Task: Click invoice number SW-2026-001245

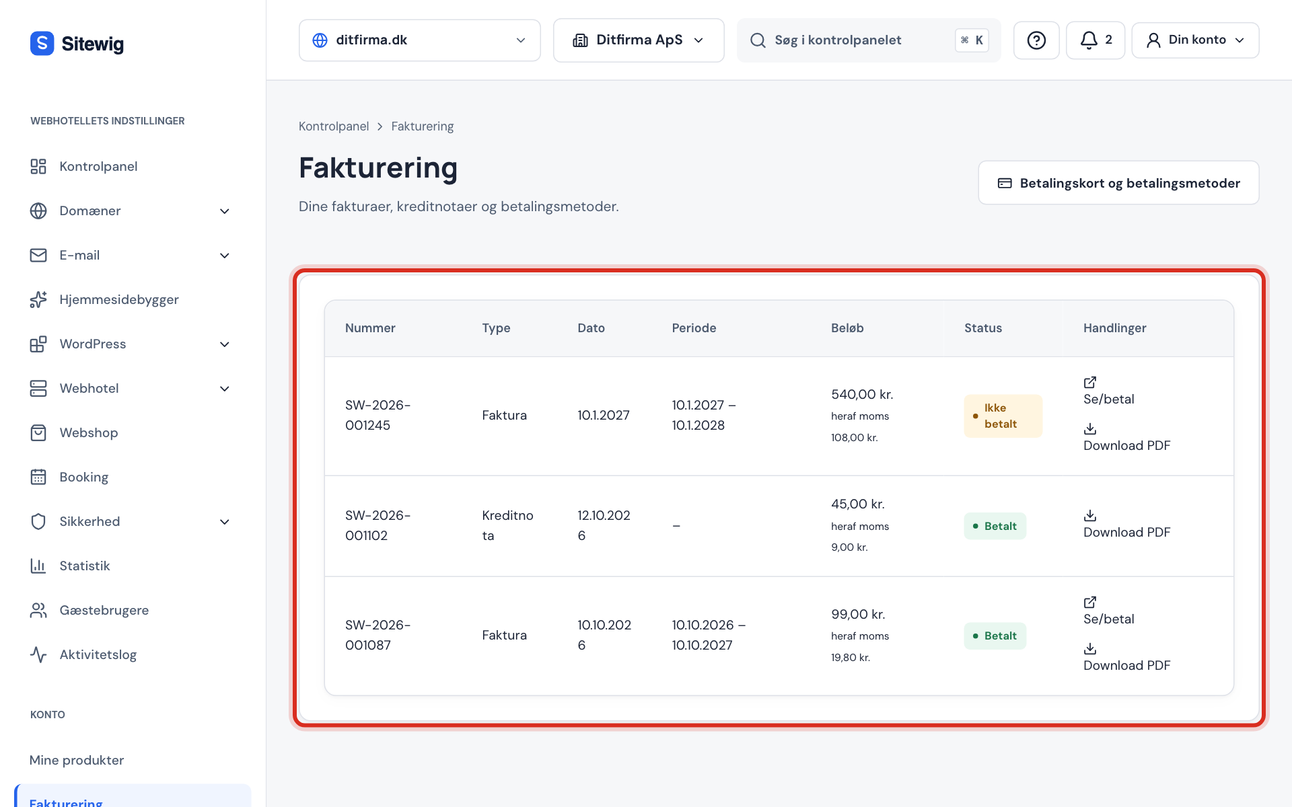Action: [x=378, y=416]
